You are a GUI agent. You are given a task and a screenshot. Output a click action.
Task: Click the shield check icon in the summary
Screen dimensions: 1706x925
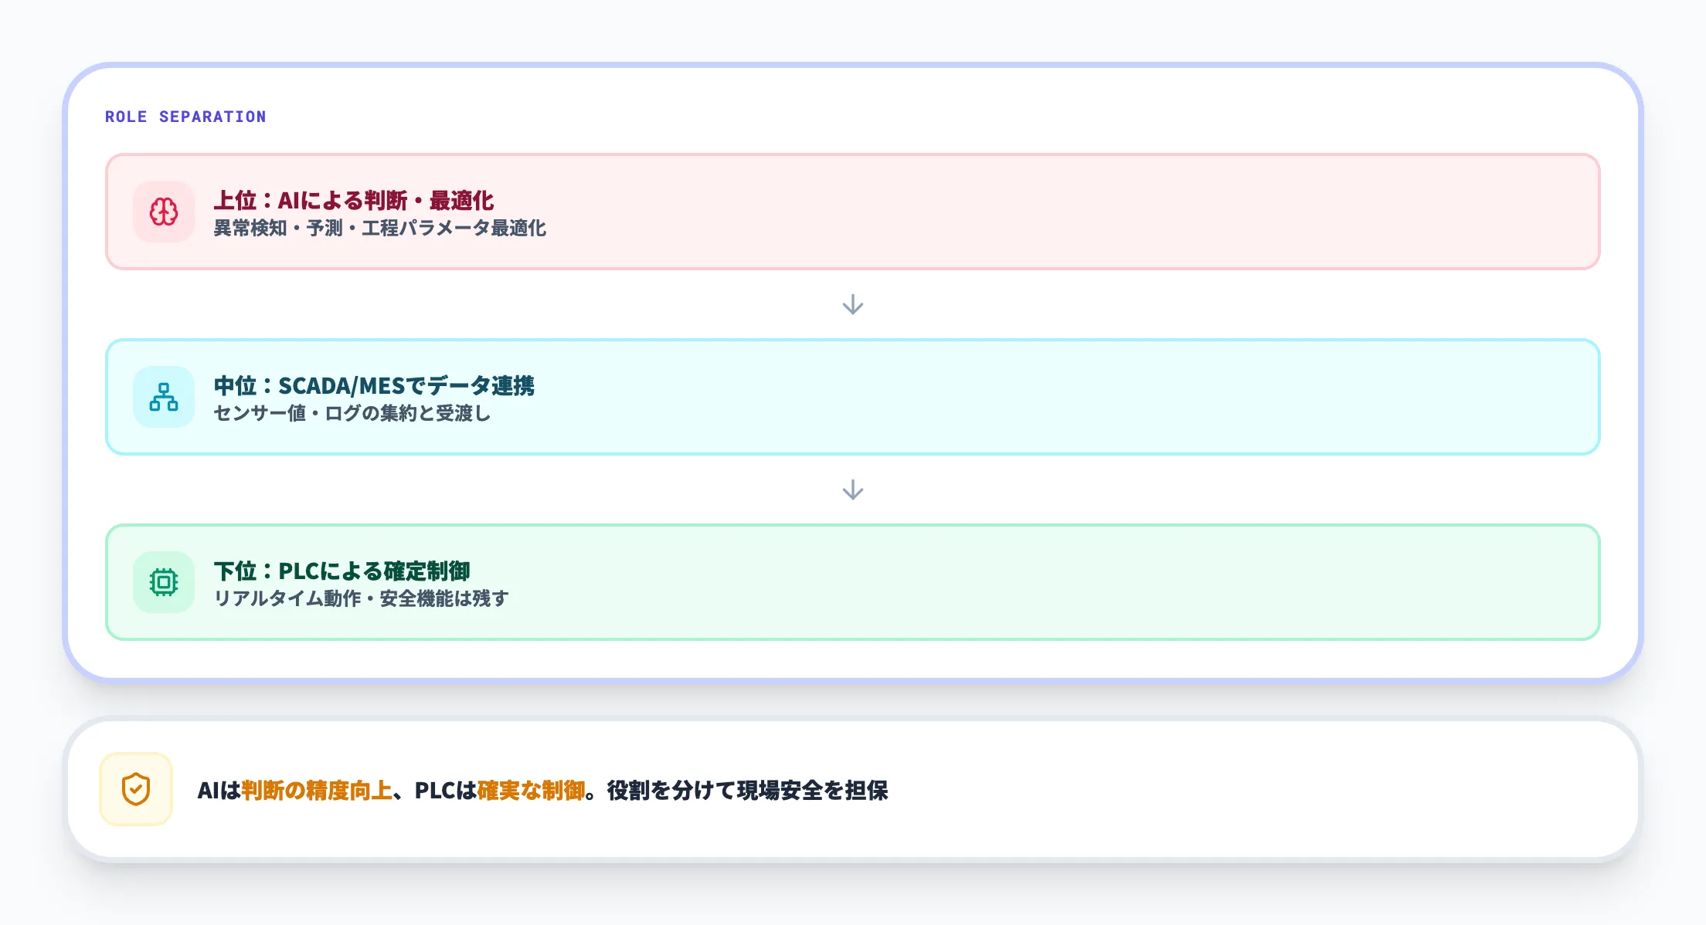136,790
